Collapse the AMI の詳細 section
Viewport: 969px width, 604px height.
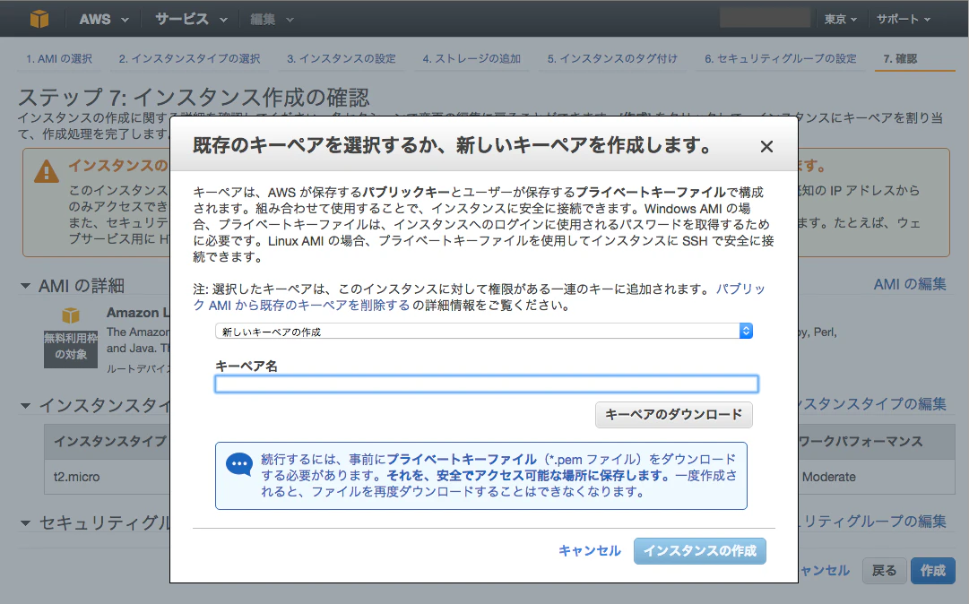(25, 285)
